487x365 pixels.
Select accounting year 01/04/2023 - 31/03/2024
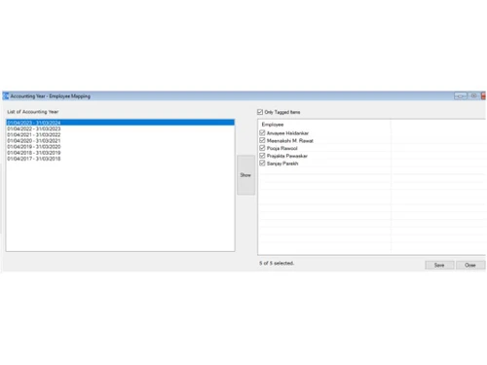pos(120,123)
